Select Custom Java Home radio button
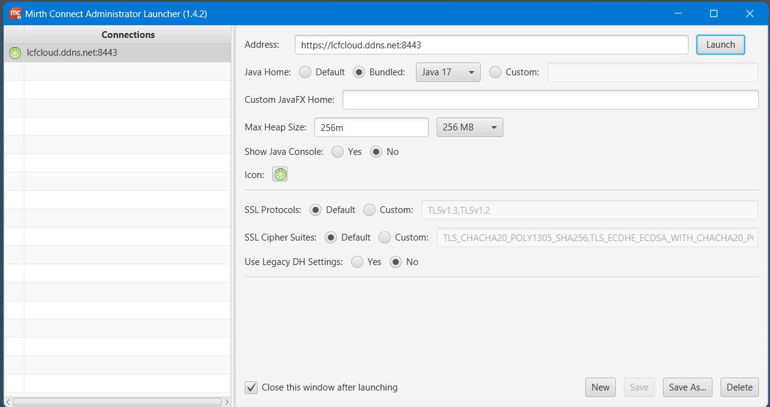This screenshot has height=407, width=770. point(495,72)
